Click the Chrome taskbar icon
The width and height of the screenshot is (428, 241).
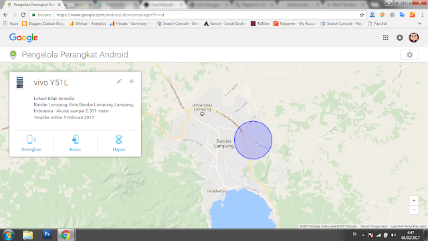click(x=66, y=235)
